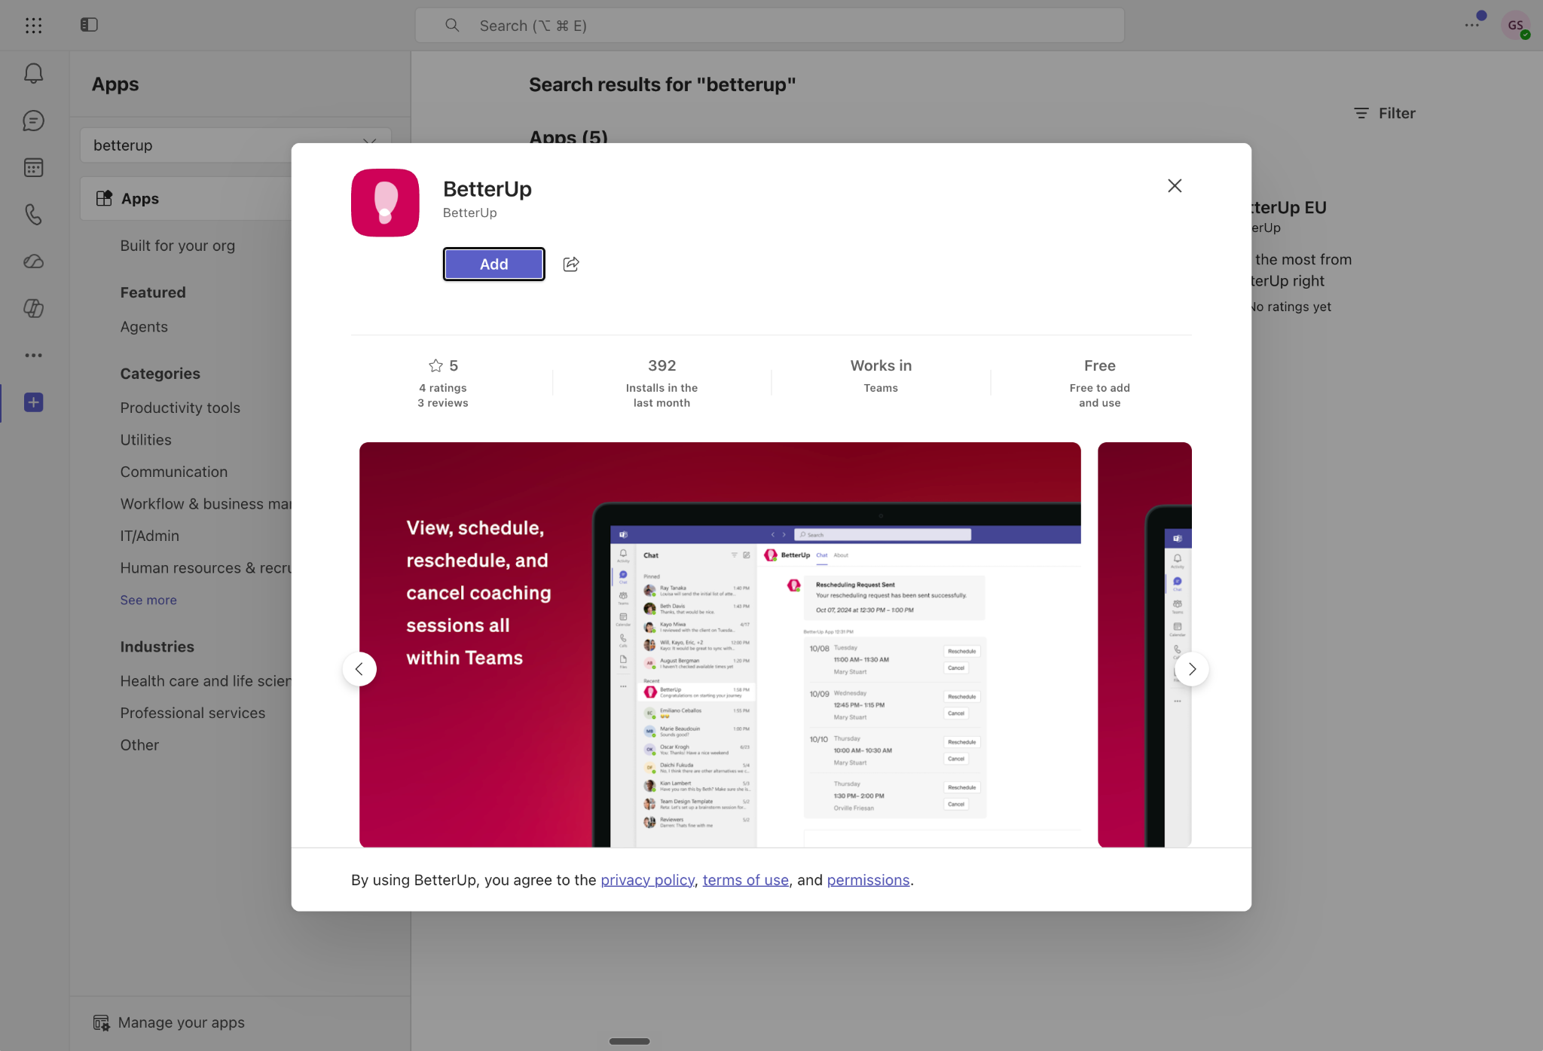The height and width of the screenshot is (1051, 1543).
Task: Show next screenshot in carousel
Action: [1192, 669]
